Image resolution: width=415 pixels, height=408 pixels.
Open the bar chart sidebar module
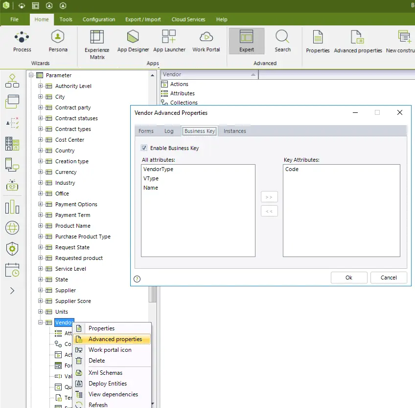(12, 207)
